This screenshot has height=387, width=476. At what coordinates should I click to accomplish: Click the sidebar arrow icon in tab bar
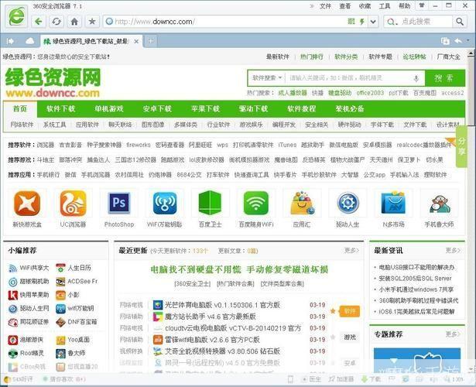(x=10, y=41)
